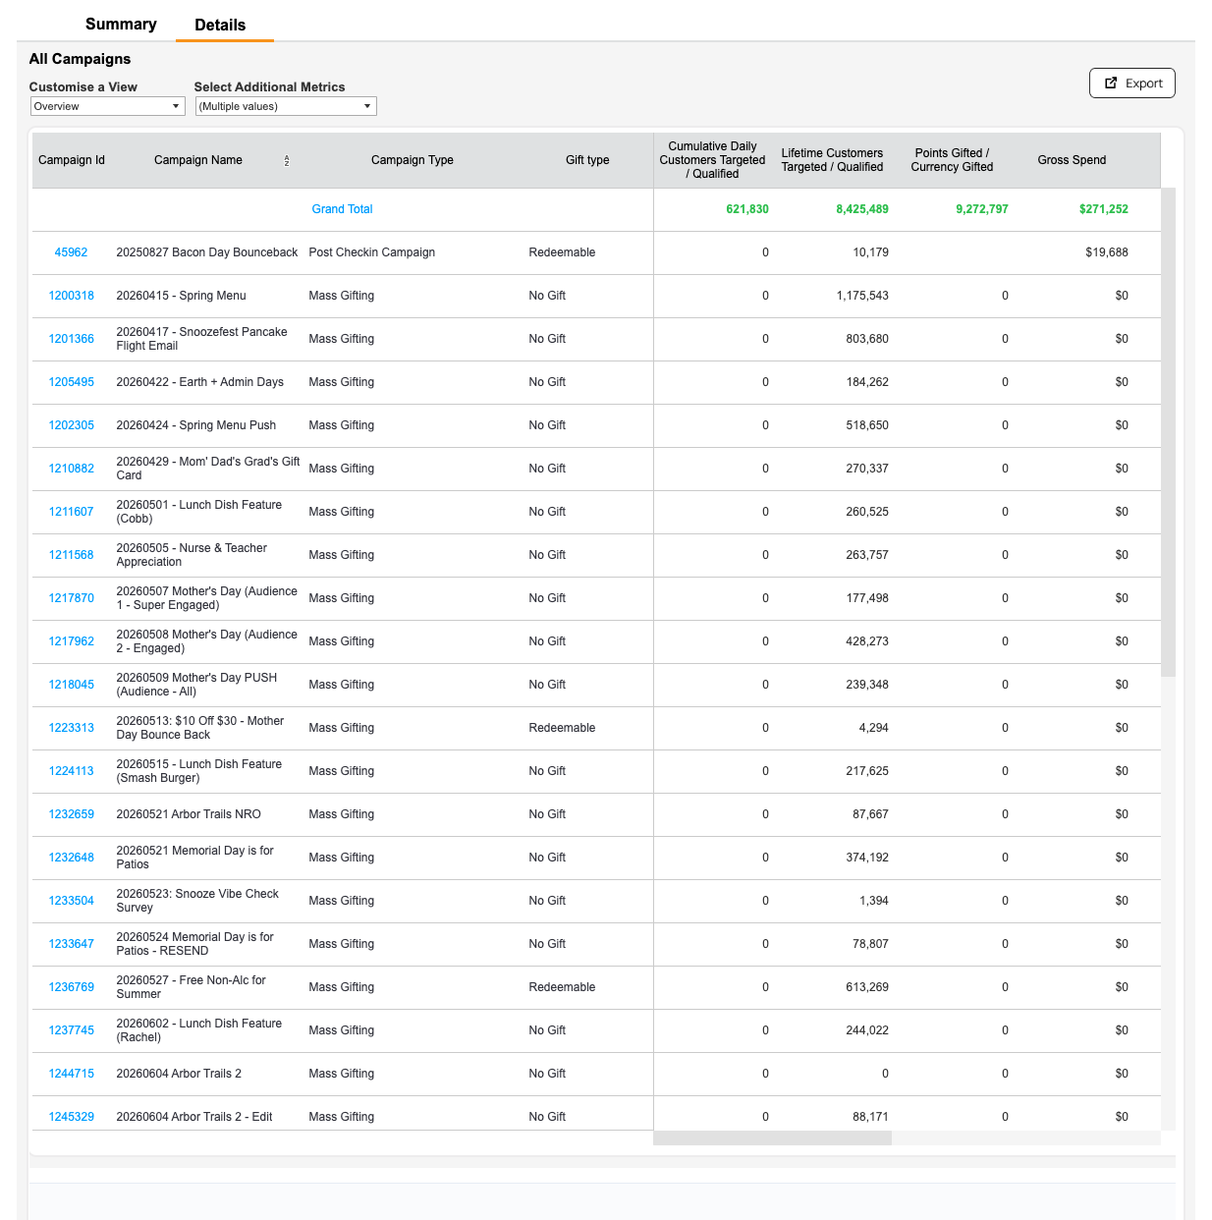The width and height of the screenshot is (1212, 1220).
Task: Open the Select Additional Metrics dropdown
Action: [x=286, y=106]
